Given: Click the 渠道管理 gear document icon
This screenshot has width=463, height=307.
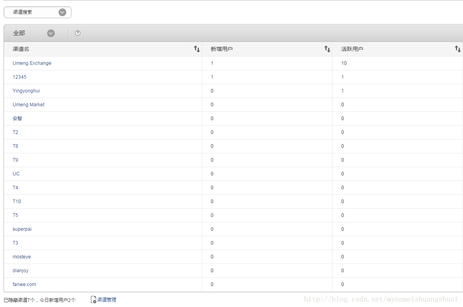Looking at the screenshot, I should [94, 300].
